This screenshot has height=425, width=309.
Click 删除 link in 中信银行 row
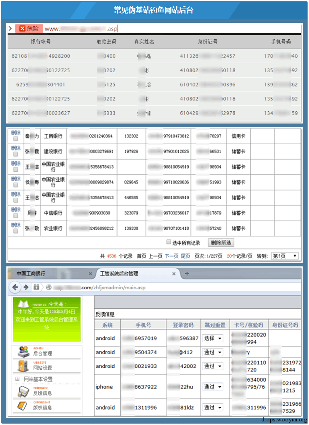click(16, 210)
